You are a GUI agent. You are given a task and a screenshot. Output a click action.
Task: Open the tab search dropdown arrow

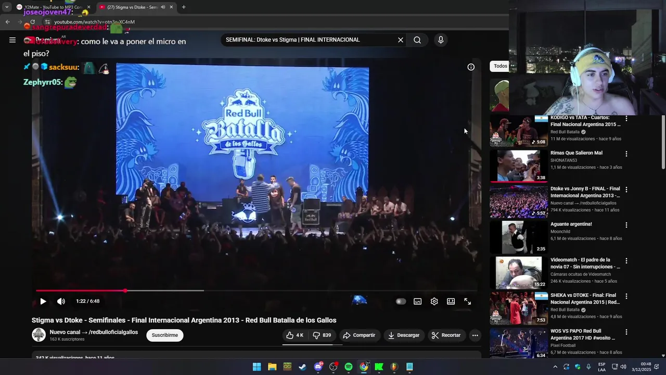[x=6, y=7]
